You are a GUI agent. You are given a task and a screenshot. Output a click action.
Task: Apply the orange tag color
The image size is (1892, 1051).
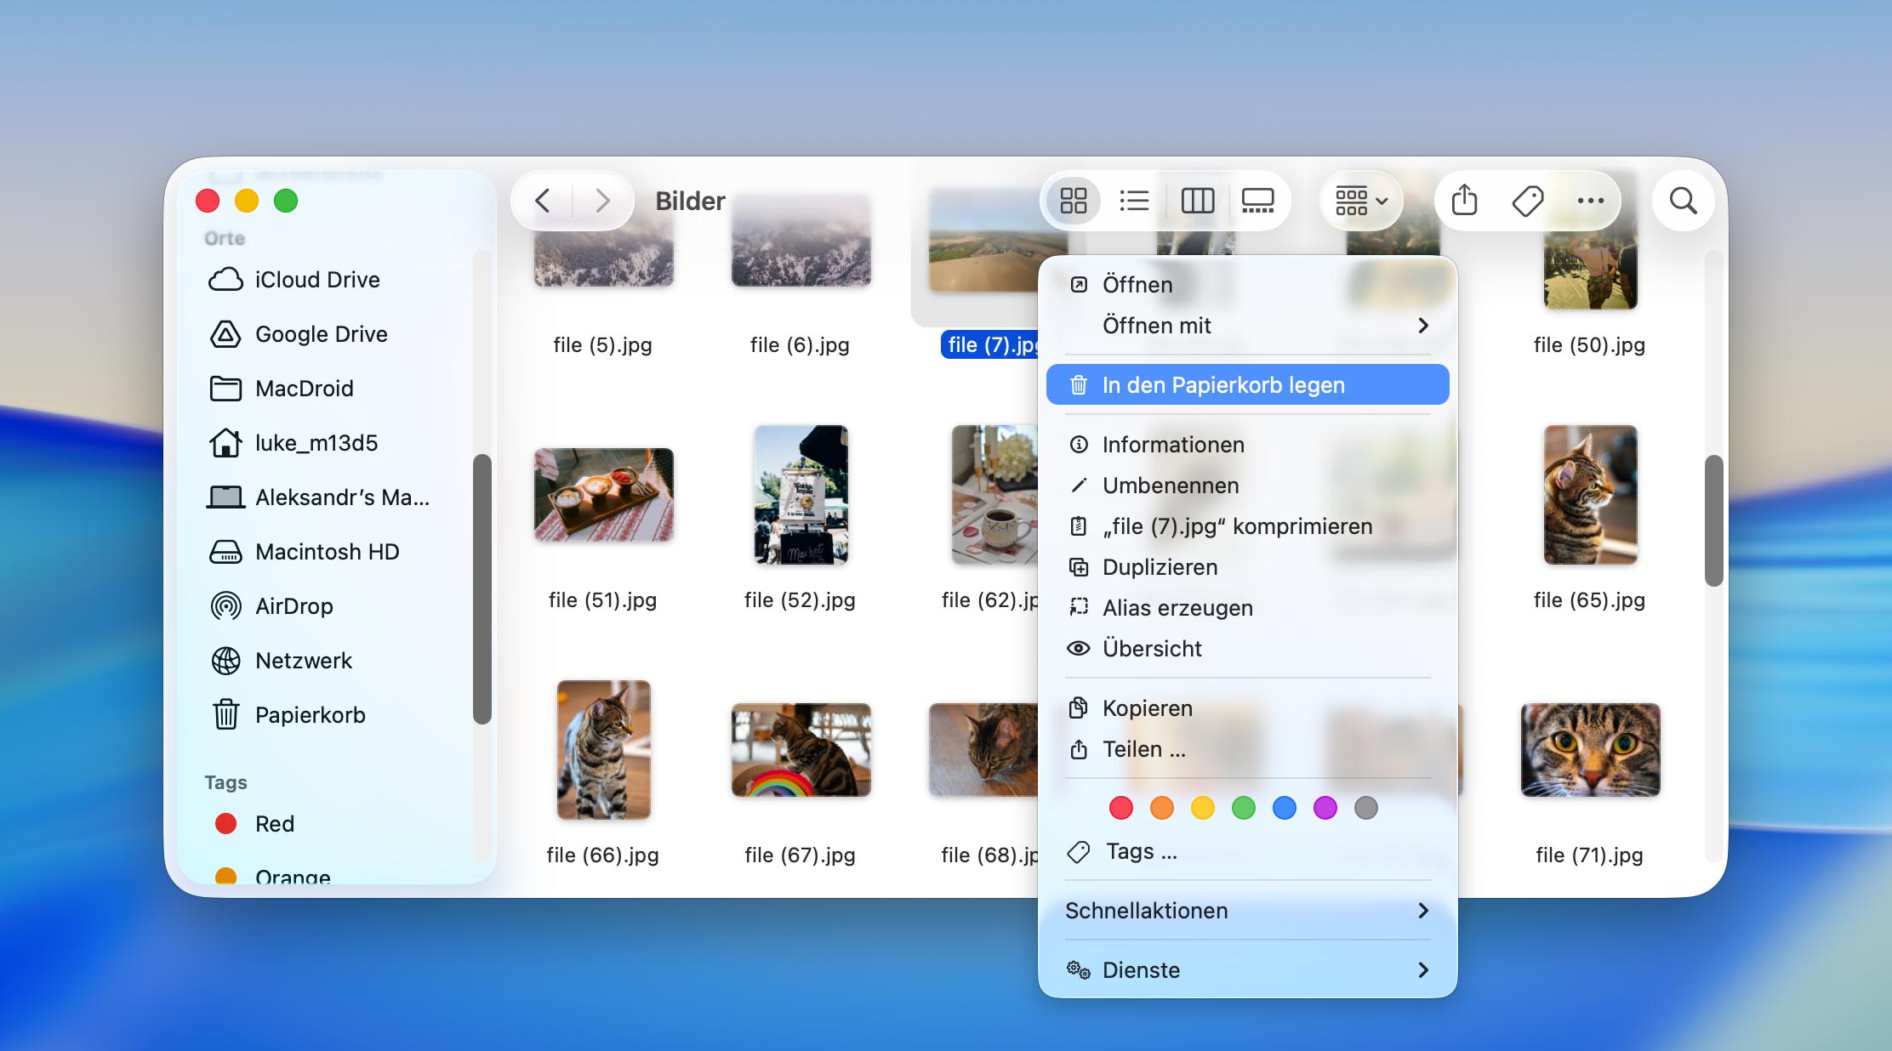click(1162, 808)
